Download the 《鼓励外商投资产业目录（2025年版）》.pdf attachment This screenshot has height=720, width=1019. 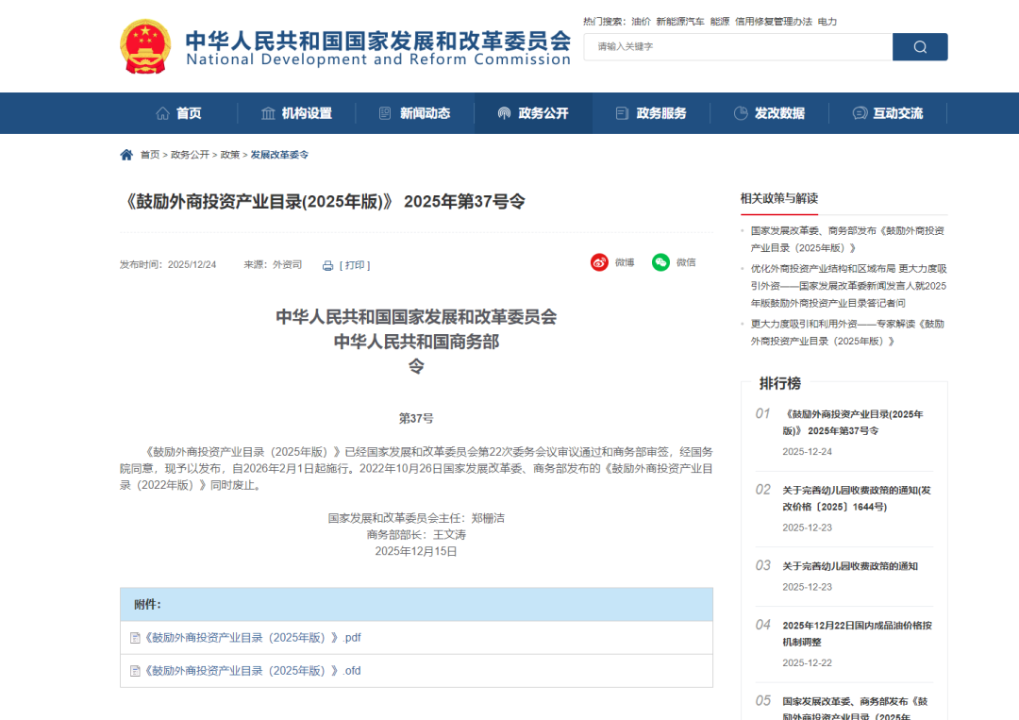[x=247, y=637]
